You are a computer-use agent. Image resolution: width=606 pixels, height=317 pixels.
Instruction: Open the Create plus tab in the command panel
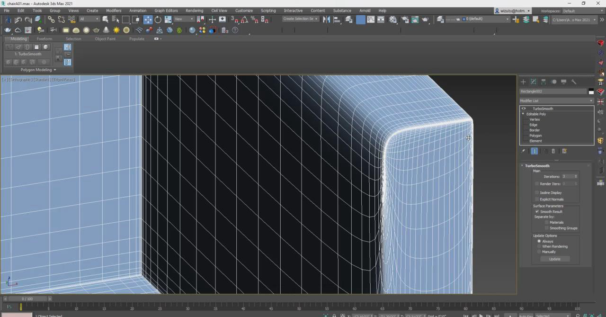tap(523, 82)
